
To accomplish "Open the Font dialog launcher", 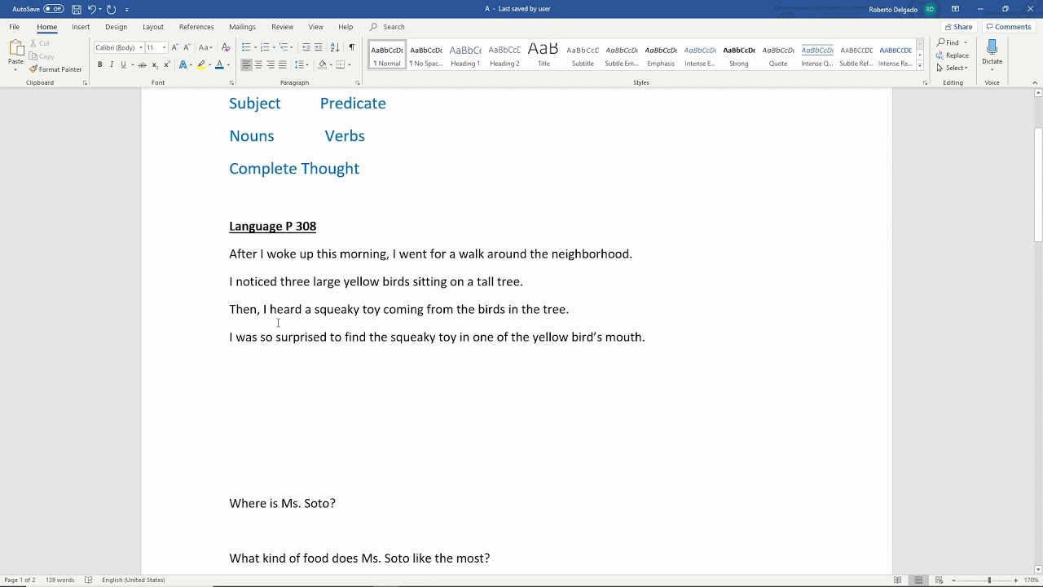I will [231, 82].
